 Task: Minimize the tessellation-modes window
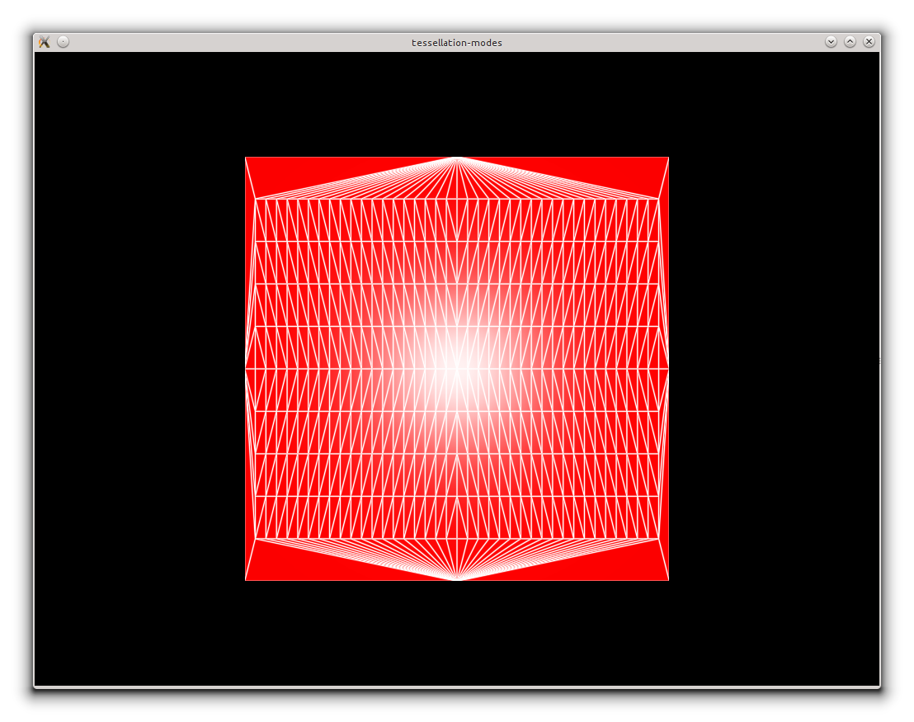coord(832,42)
